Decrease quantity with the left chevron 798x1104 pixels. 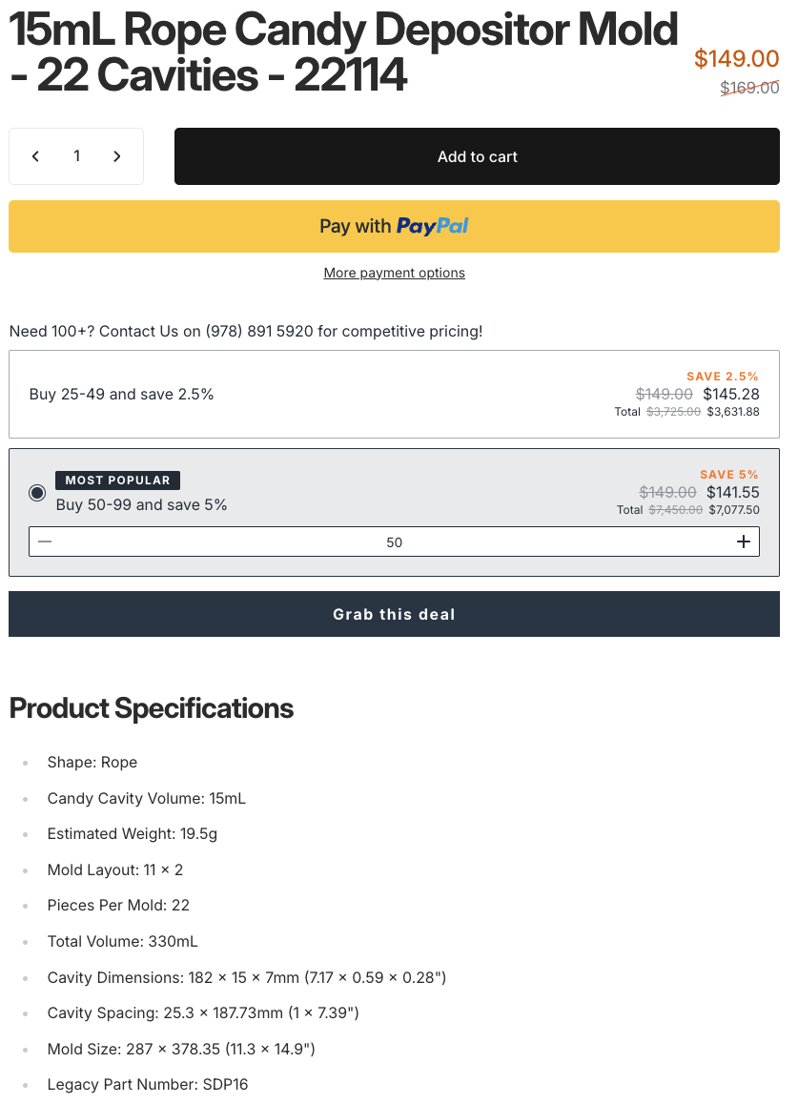click(x=35, y=156)
